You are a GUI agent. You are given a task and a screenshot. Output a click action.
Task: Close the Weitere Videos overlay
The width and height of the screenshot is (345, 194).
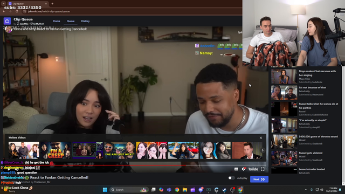(261, 138)
